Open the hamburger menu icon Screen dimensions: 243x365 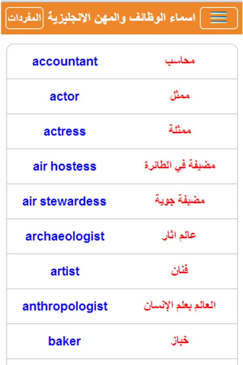click(219, 18)
